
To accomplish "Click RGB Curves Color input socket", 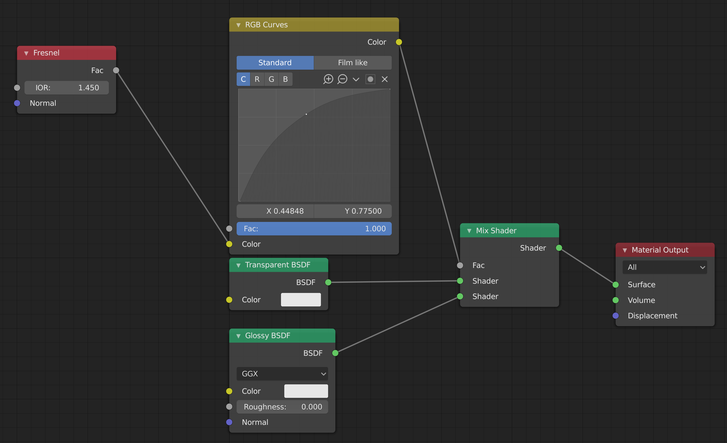I will 229,244.
